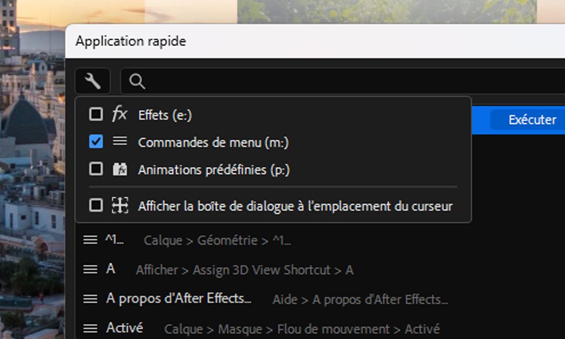Select the 'Activé' motion blur command
Viewport: 565px width, 339px height.
pyautogui.click(x=125, y=329)
